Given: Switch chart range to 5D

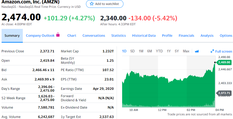Looking at the screenshot, I should [132, 51].
